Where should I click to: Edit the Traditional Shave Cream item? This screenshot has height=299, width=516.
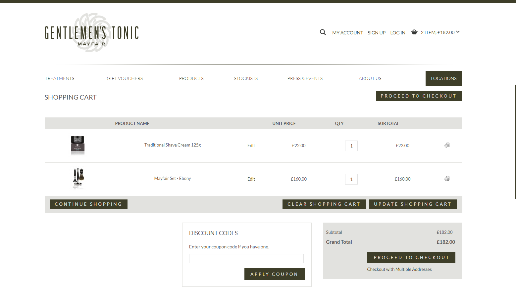pyautogui.click(x=251, y=146)
